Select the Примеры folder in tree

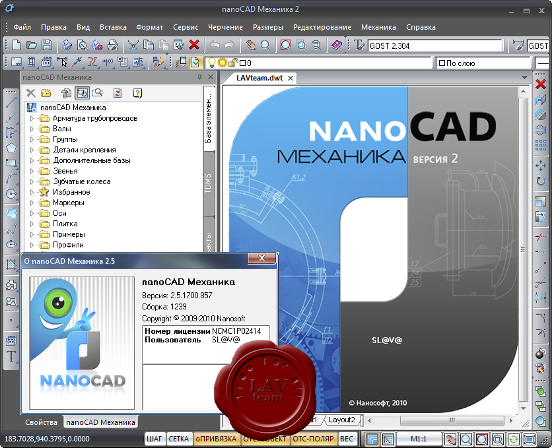point(69,234)
